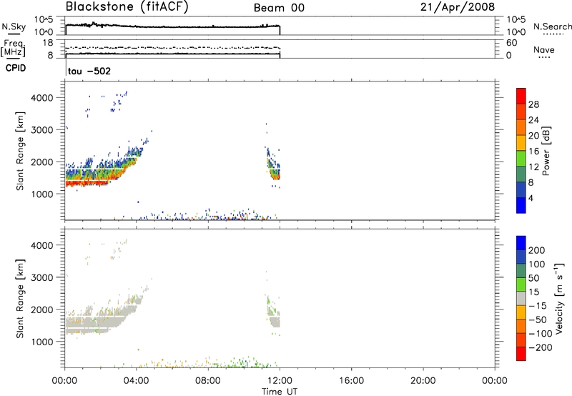This screenshot has height=396, width=572.
Task: Click the 'N.Sky' legend label
Action: click(x=14, y=26)
